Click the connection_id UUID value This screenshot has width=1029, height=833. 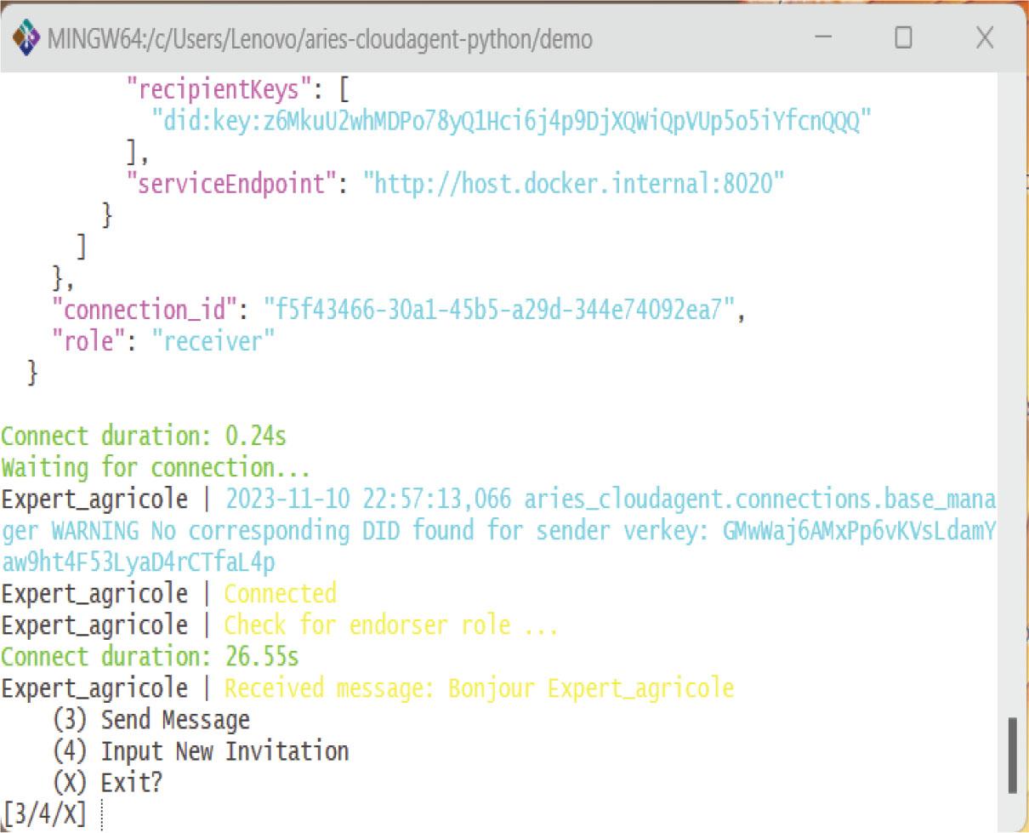(x=498, y=311)
